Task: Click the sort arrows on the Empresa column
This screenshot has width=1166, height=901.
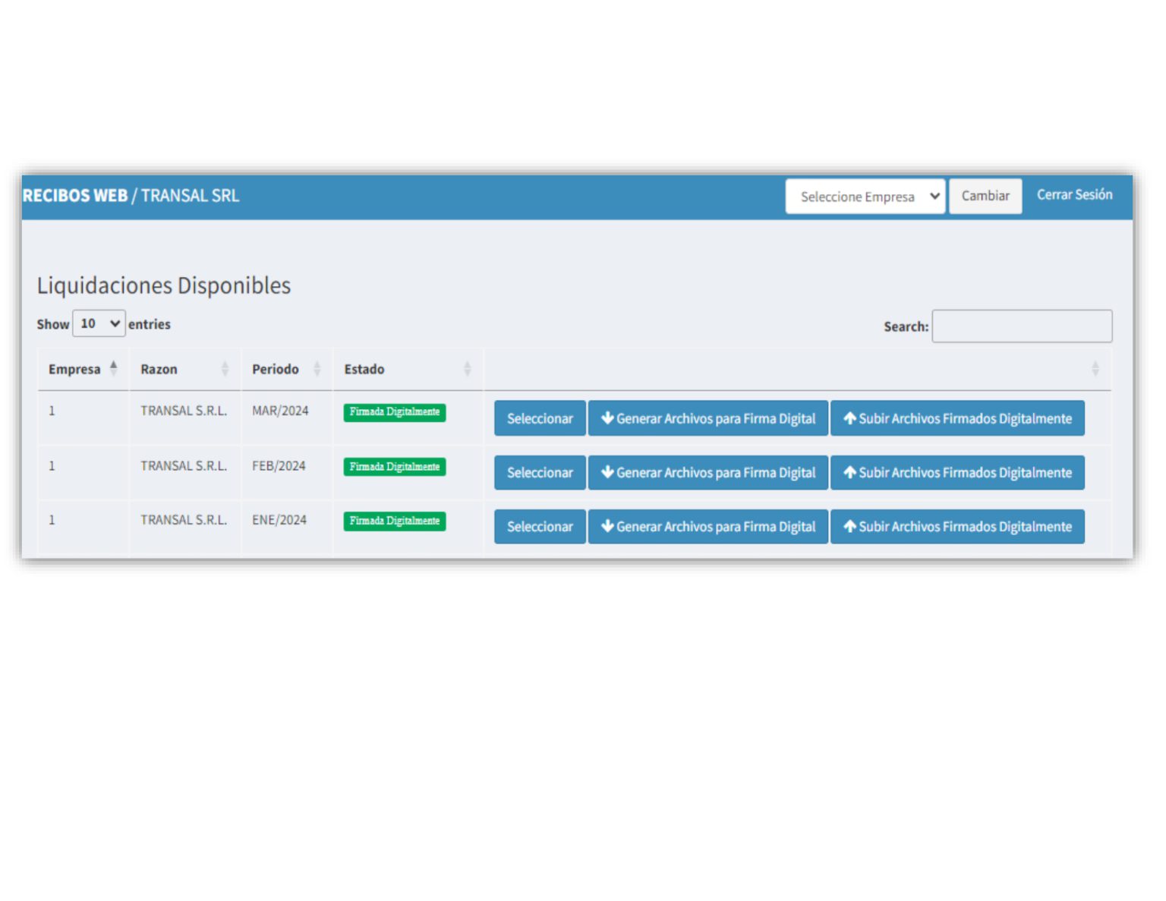Action: [112, 369]
